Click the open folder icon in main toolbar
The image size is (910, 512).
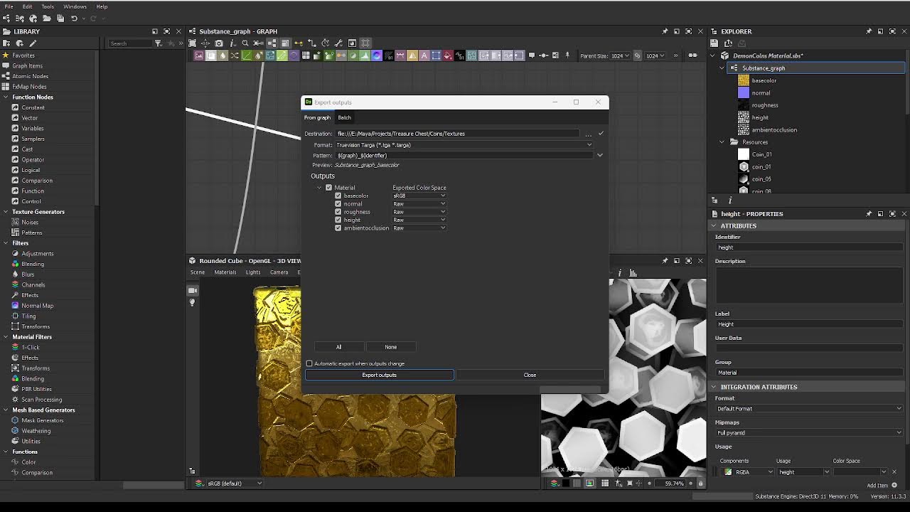coord(47,18)
